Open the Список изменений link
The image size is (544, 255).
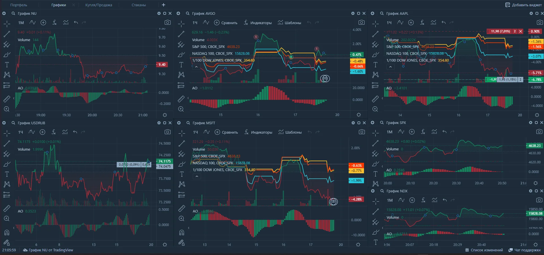484,250
